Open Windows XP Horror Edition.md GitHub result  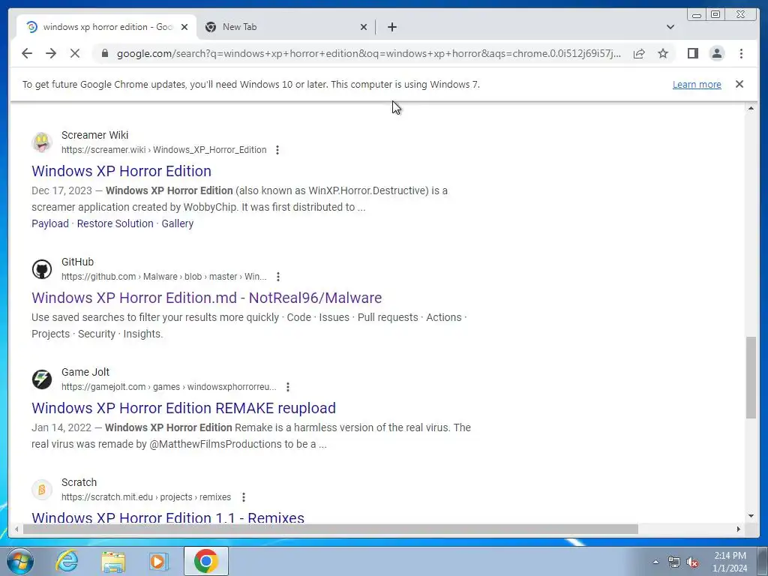click(x=207, y=298)
